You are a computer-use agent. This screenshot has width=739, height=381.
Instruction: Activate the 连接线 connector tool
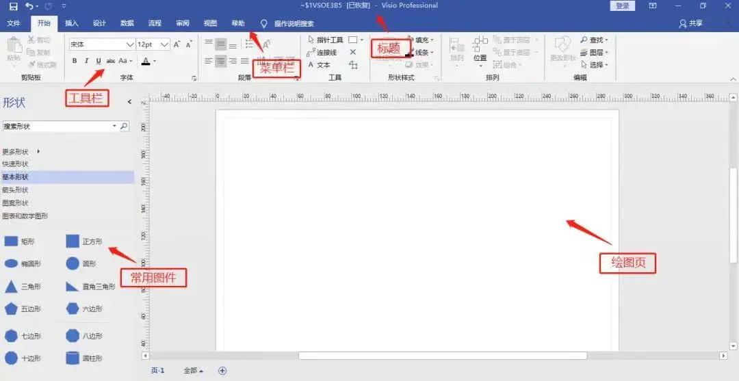(x=322, y=53)
